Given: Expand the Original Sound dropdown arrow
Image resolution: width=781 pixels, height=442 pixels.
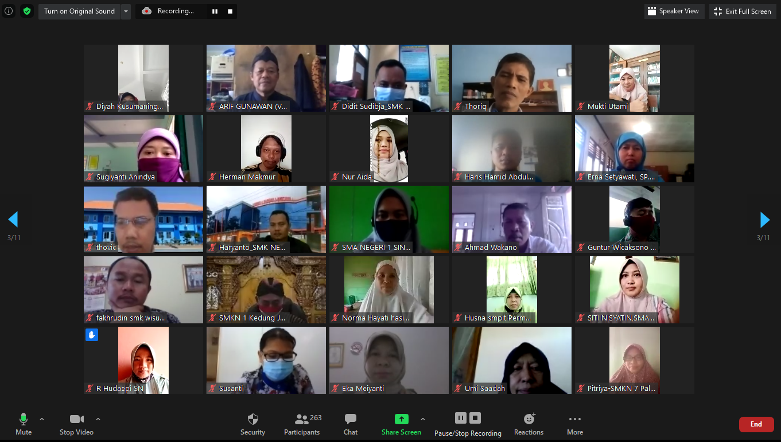Looking at the screenshot, I should tap(126, 11).
